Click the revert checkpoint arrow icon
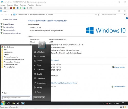Image resolution: width=128 pixels, height=109 pixels. (28, 8)
